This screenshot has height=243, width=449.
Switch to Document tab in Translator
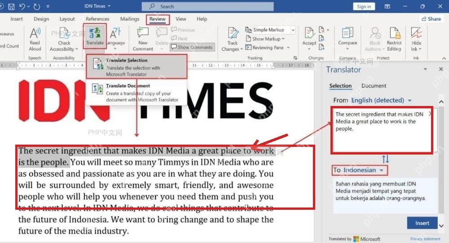374,86
